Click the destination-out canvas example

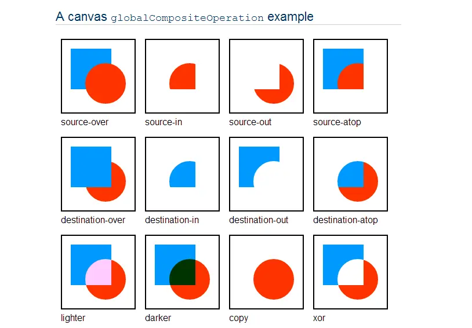266,174
